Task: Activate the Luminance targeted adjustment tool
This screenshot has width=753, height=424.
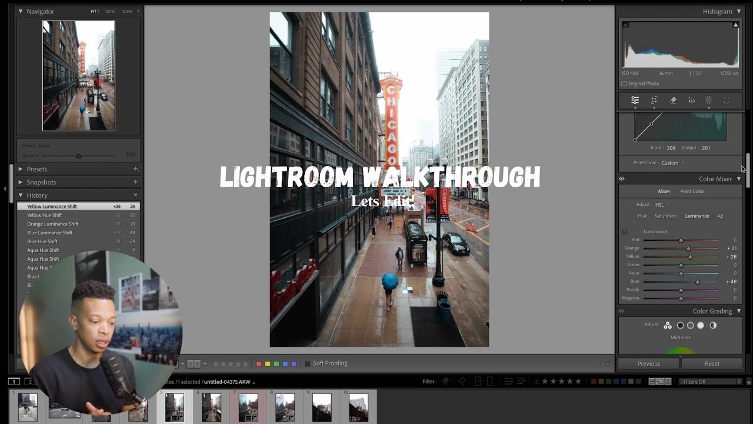Action: coord(625,232)
